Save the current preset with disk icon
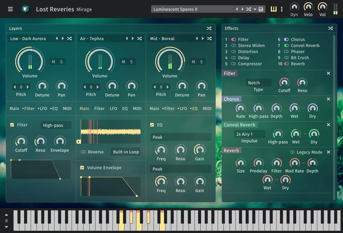 (261, 9)
